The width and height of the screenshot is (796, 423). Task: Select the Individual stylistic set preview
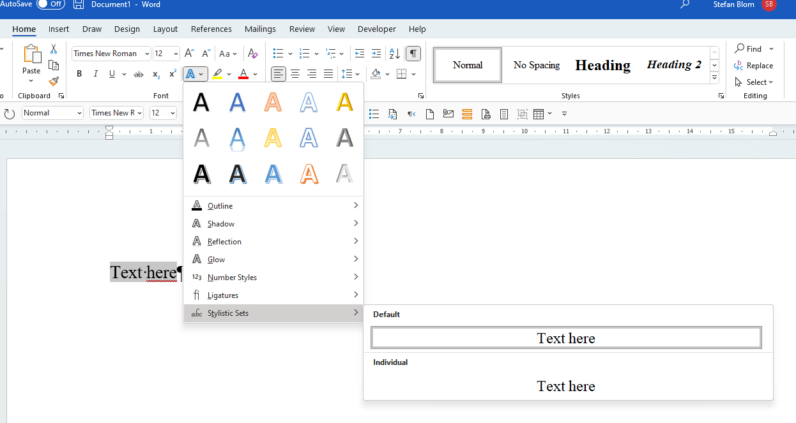566,386
